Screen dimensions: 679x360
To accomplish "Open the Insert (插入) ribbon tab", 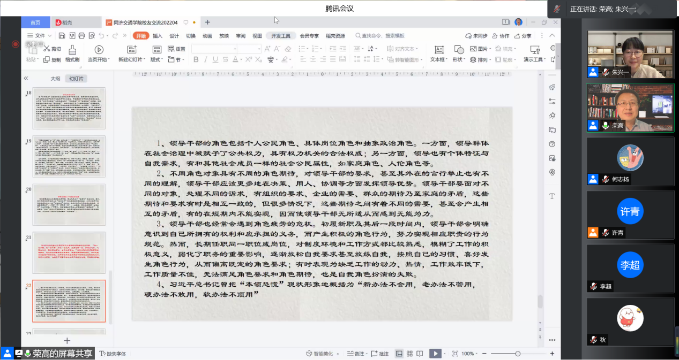I will tap(158, 36).
